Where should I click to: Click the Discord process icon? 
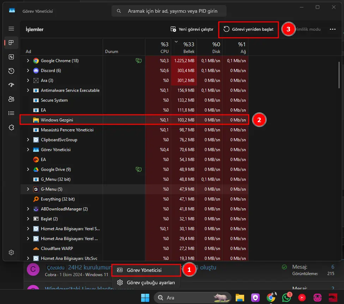[36, 71]
